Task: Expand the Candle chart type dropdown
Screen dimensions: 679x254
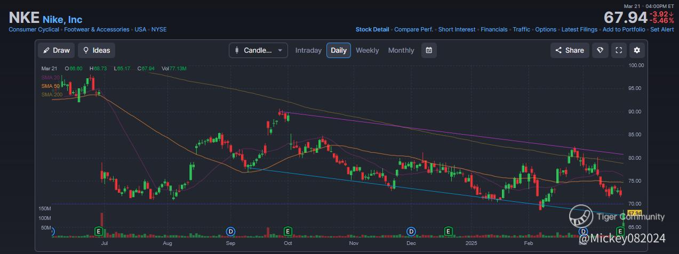Action: click(259, 51)
